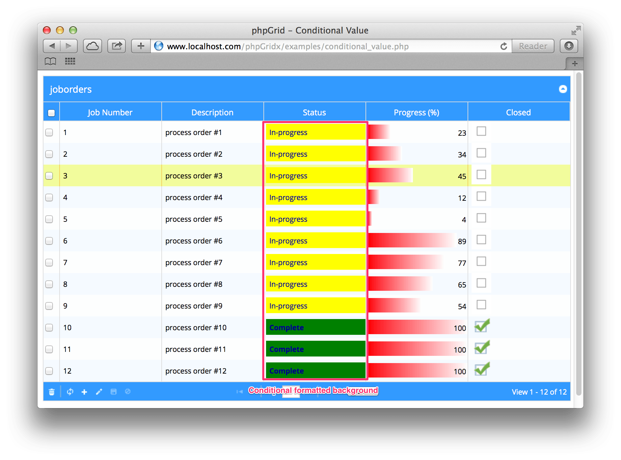The image size is (621, 460).
Task: Open the bookmarks book icon
Action: (50, 61)
